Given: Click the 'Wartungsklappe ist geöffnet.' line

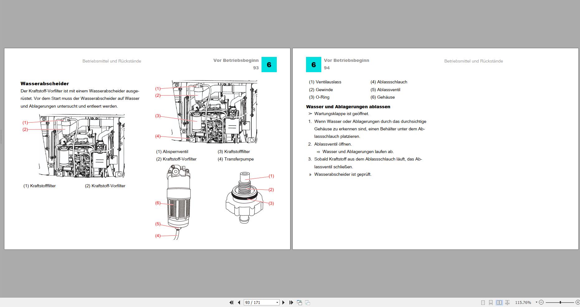Looking at the screenshot, I should pos(342,114).
